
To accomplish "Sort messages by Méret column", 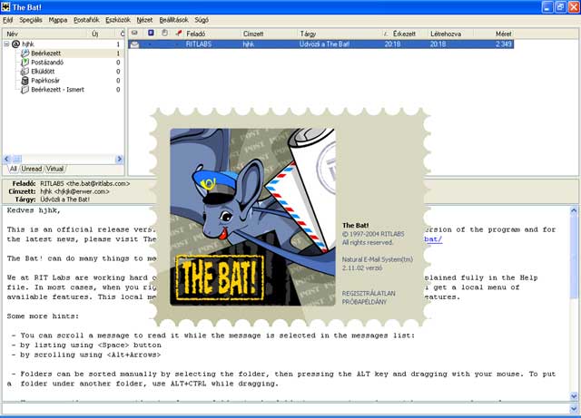I will pos(504,34).
